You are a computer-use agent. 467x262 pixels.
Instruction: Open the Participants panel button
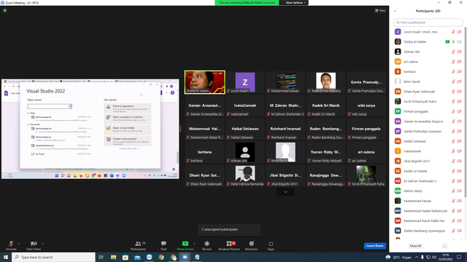[138, 245]
